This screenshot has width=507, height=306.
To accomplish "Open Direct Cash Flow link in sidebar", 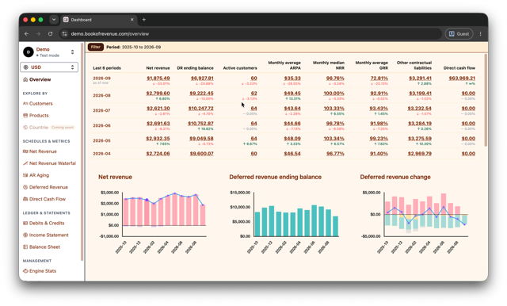I will click(48, 199).
